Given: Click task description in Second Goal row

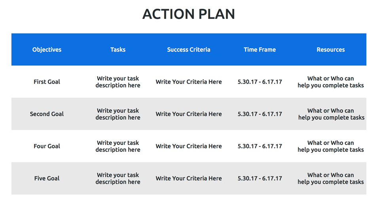Looking at the screenshot, I should (118, 114).
